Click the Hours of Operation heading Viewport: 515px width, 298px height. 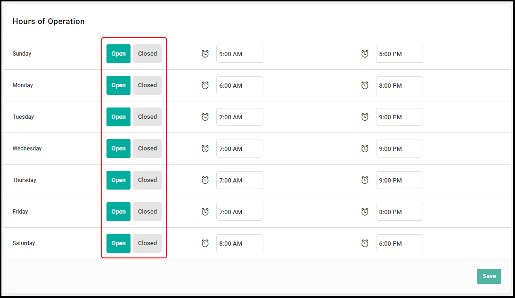tap(49, 21)
